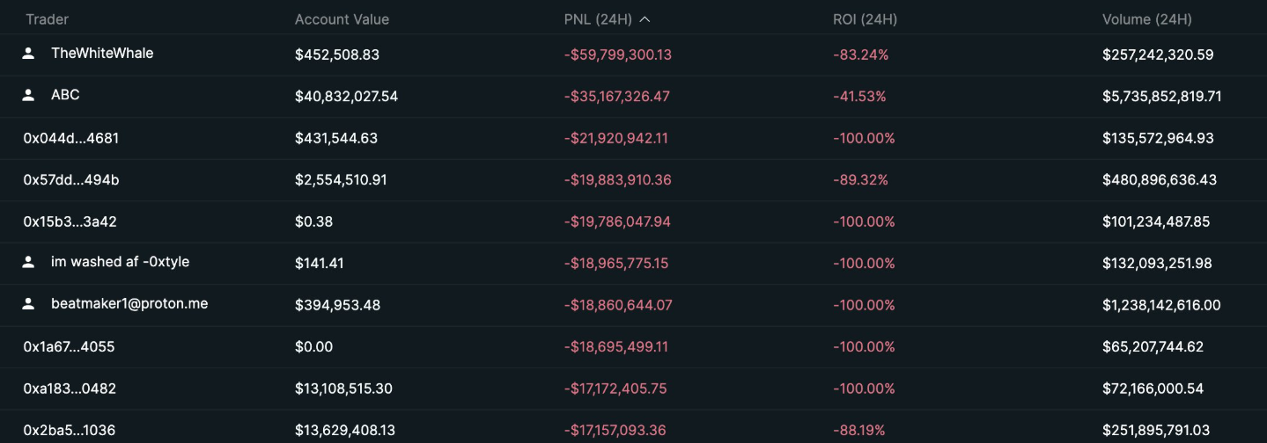Open trader ABC's profile
This screenshot has width=1267, height=443.
65,95
